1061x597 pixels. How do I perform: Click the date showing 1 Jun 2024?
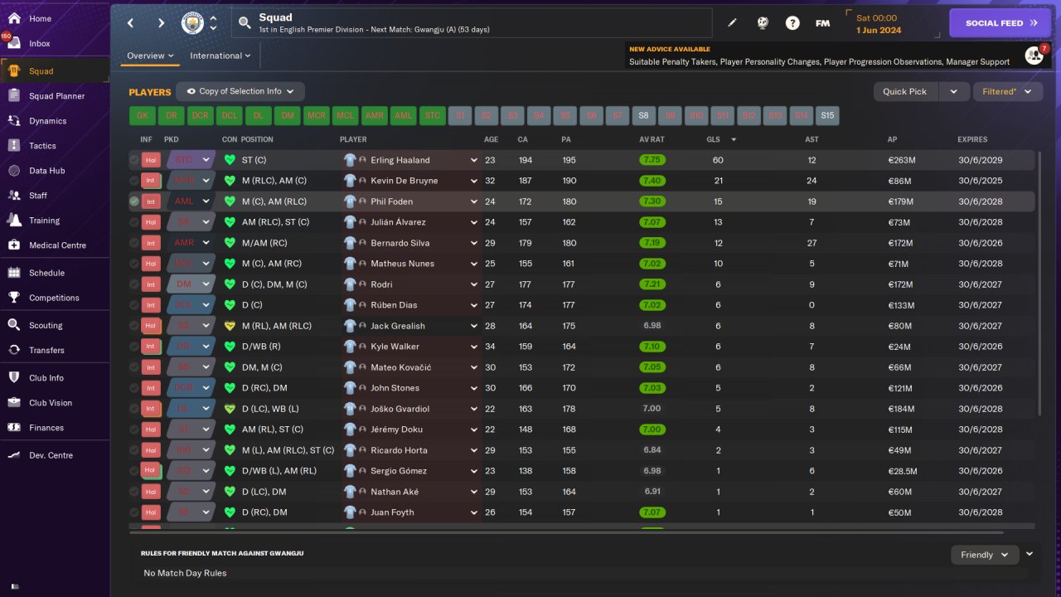879,31
